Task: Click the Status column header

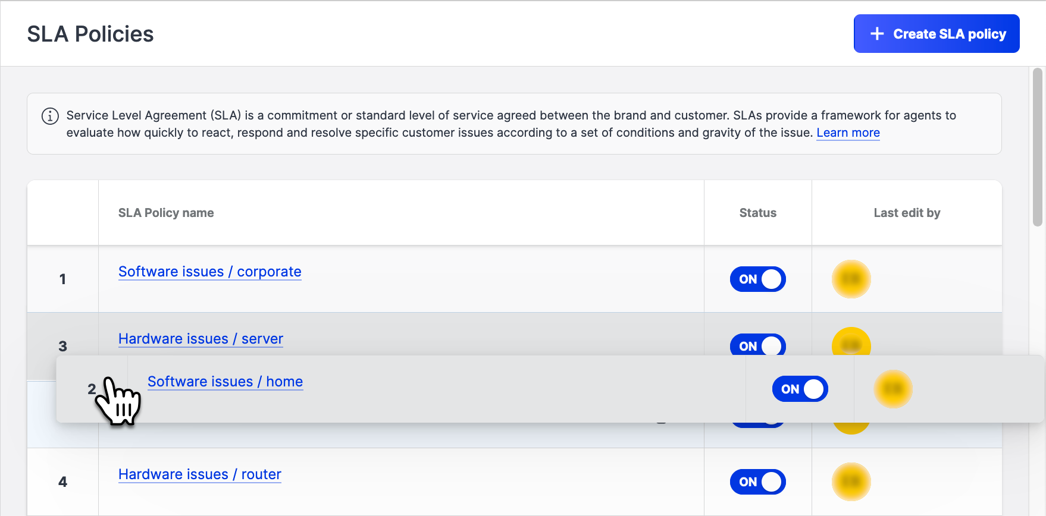Action: pos(757,213)
